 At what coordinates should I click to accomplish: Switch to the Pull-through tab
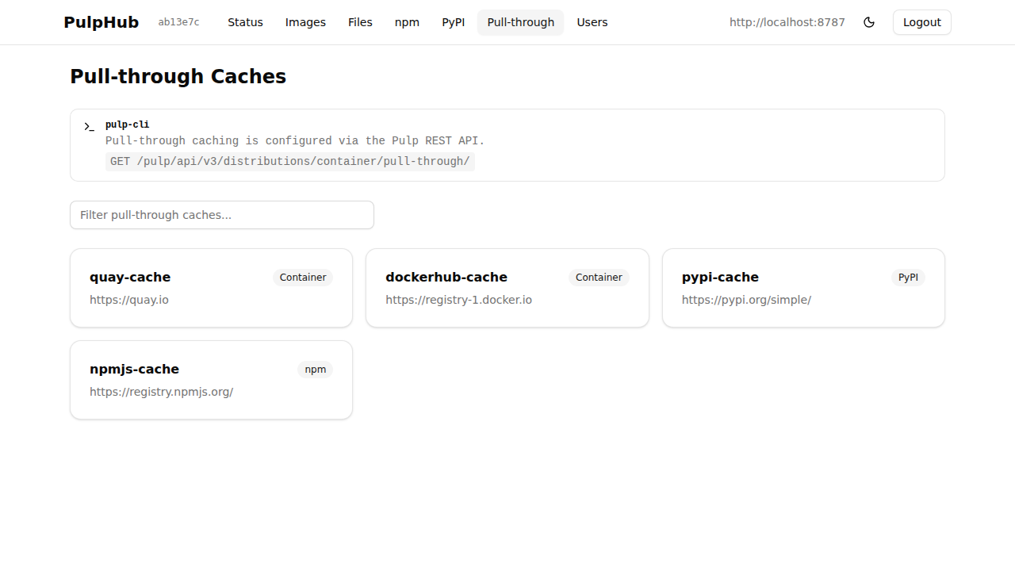point(520,22)
